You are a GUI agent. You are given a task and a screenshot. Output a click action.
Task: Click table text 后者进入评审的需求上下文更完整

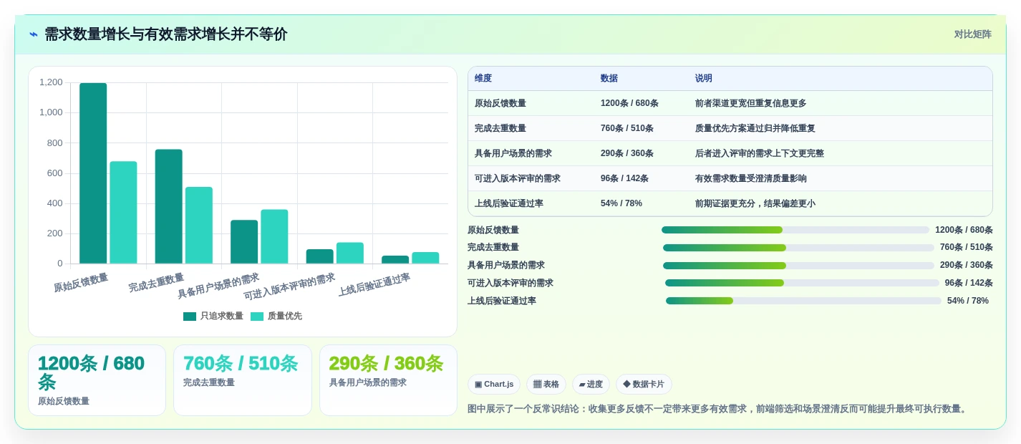(x=760, y=153)
